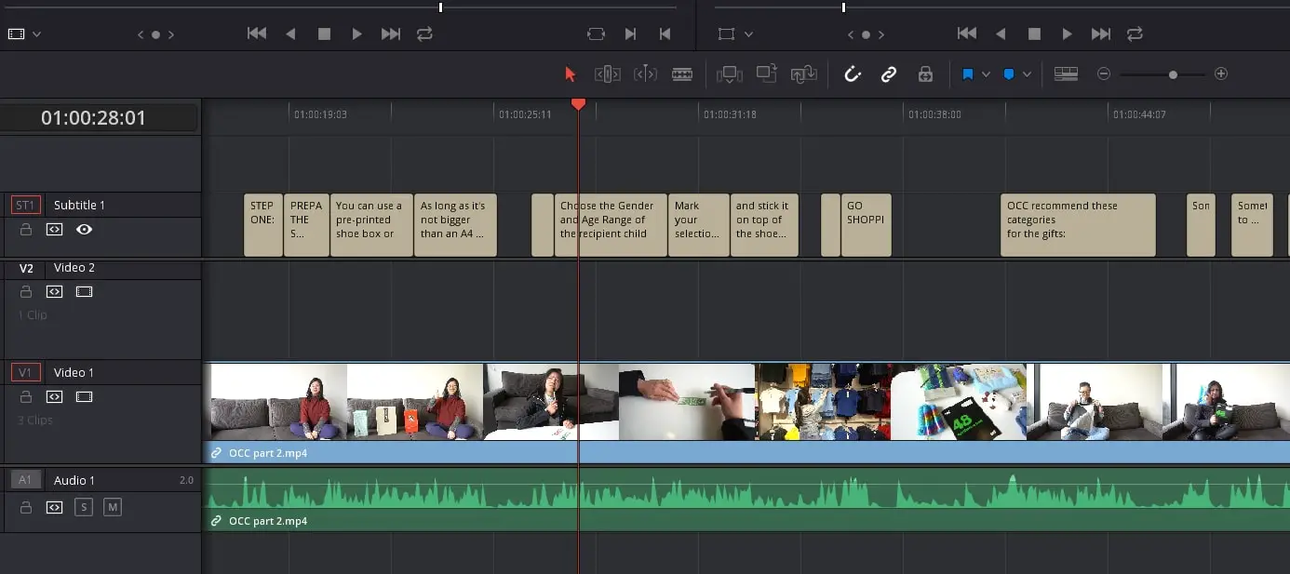Select the ST1 subtitle track destination

(26, 205)
